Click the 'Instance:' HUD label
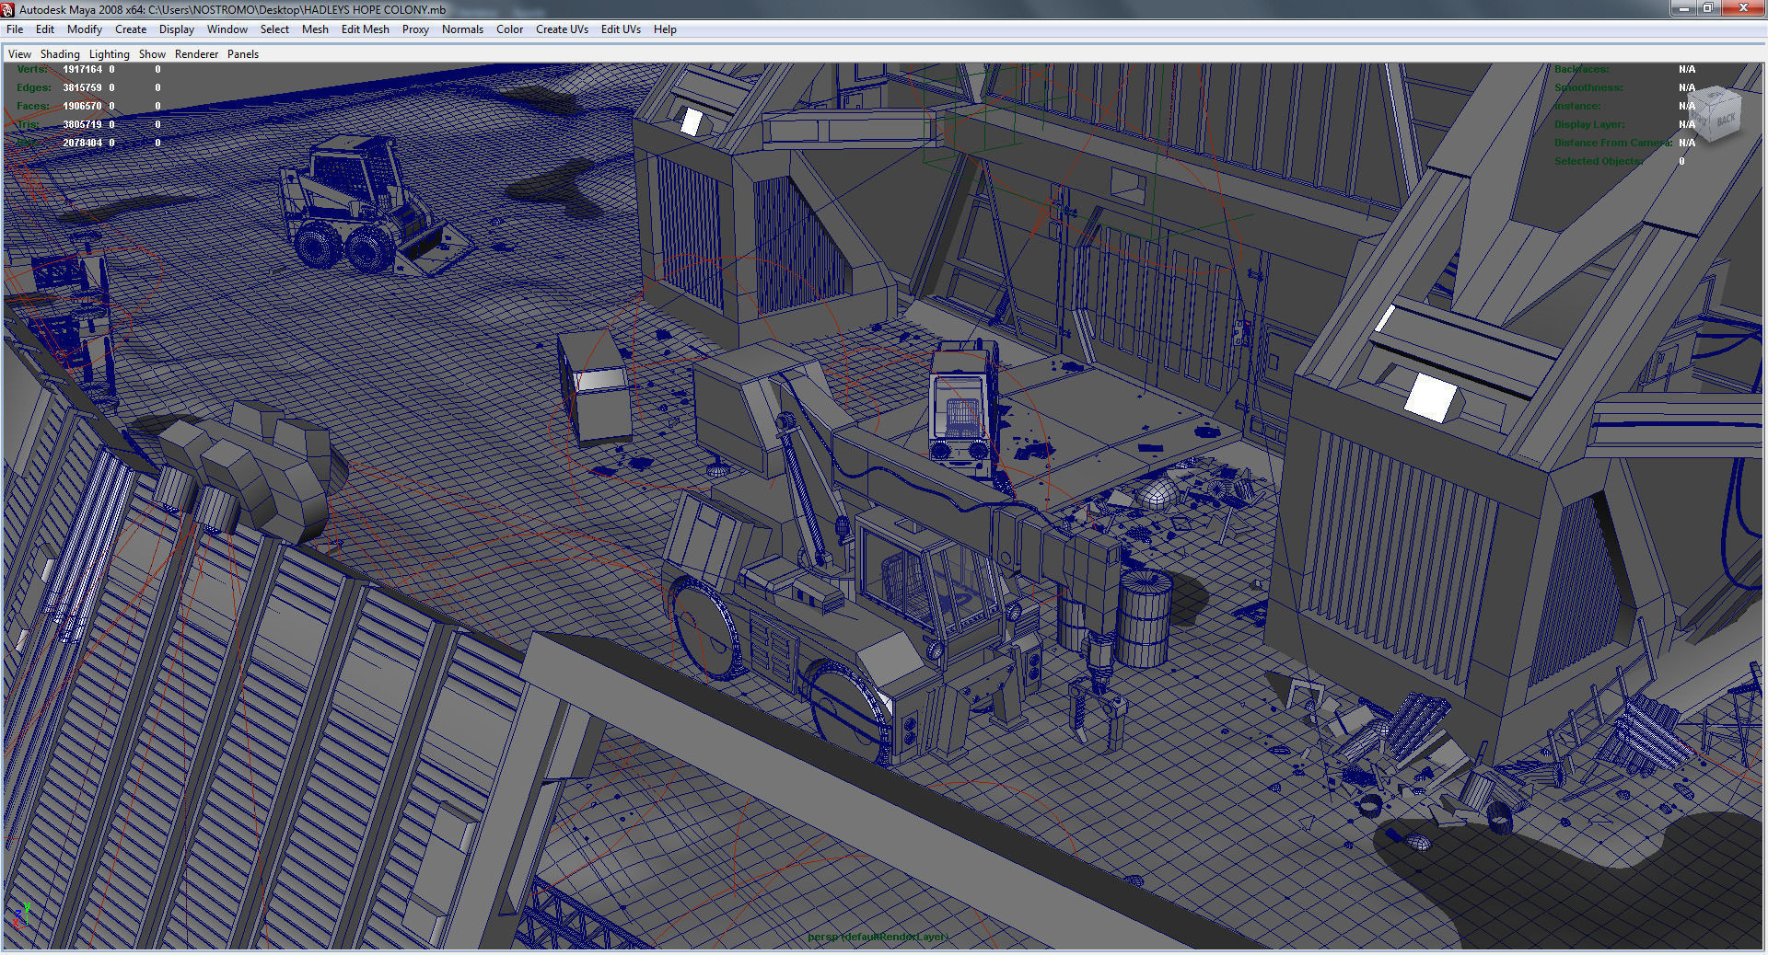The width and height of the screenshot is (1768, 955). tap(1577, 106)
